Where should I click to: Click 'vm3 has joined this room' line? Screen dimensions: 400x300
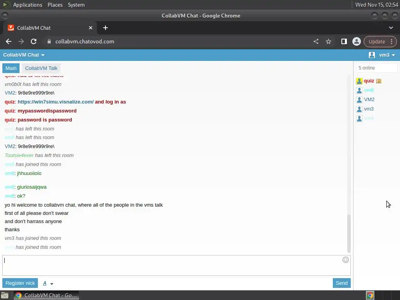click(33, 238)
